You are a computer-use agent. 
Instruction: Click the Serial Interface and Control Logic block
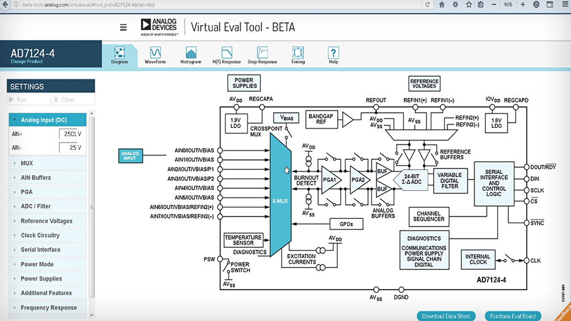pos(494,183)
